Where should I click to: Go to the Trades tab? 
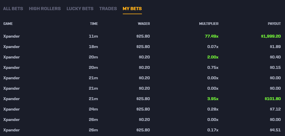108,8
